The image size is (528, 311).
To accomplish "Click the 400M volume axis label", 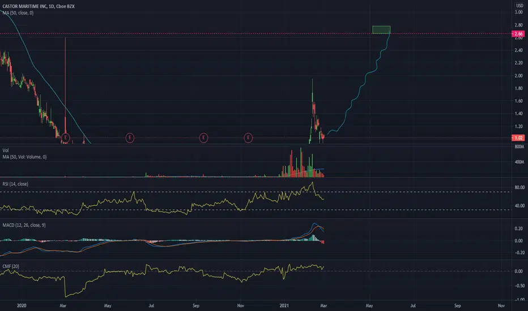I will [520, 162].
